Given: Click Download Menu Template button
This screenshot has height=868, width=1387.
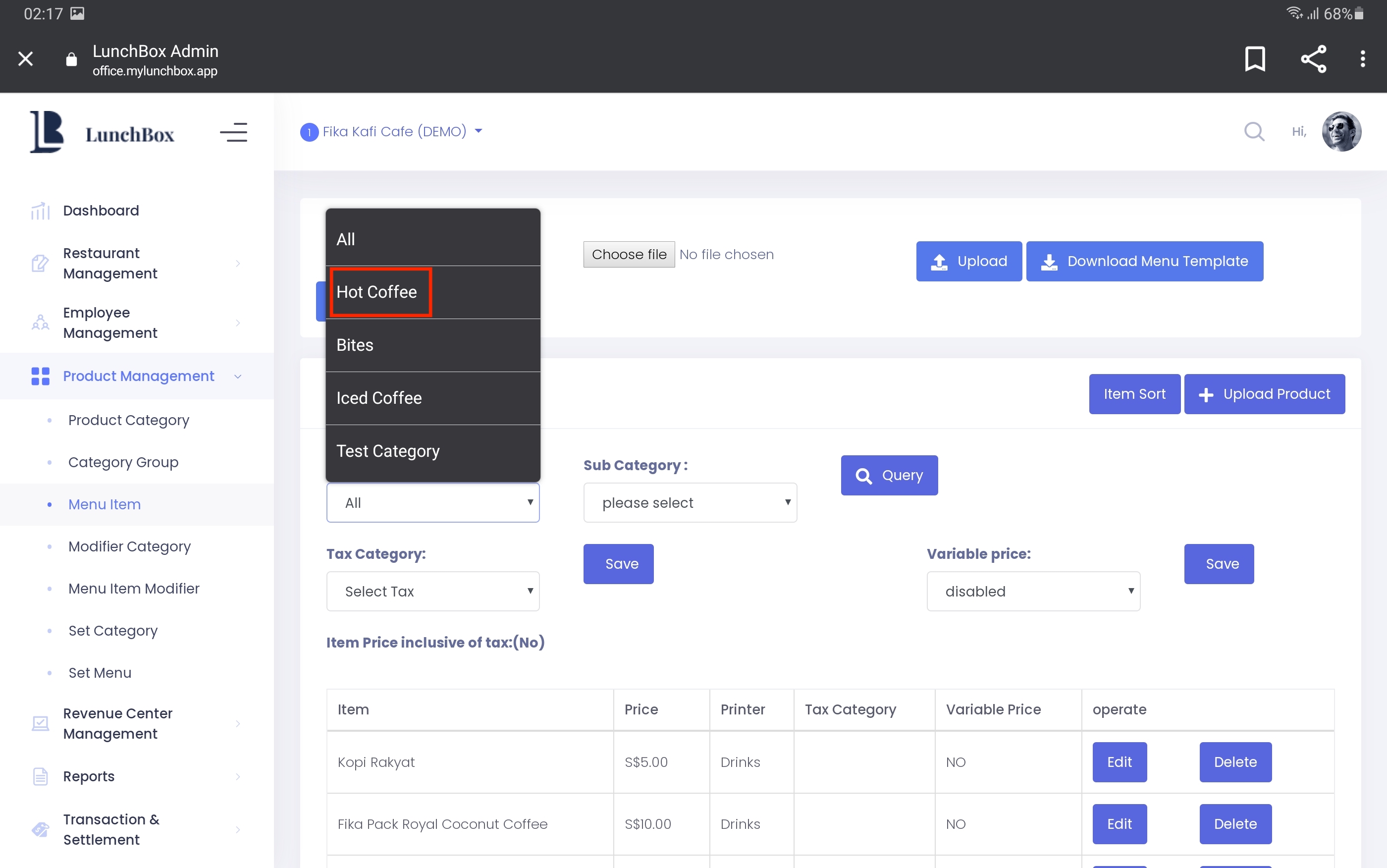Looking at the screenshot, I should click(x=1144, y=261).
